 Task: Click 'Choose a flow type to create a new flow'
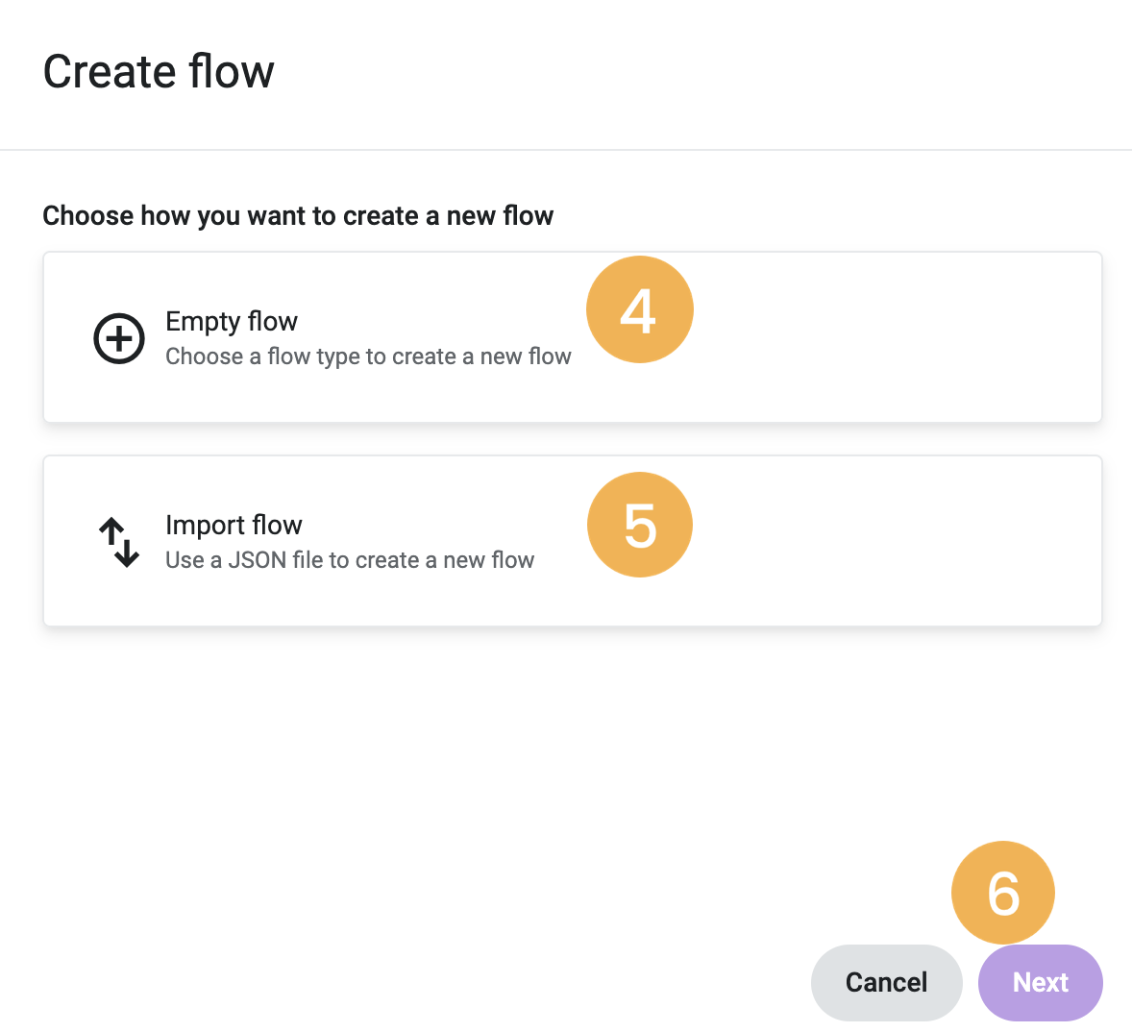(368, 356)
